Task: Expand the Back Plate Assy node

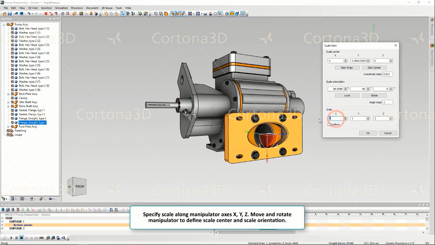Action: click(9, 94)
